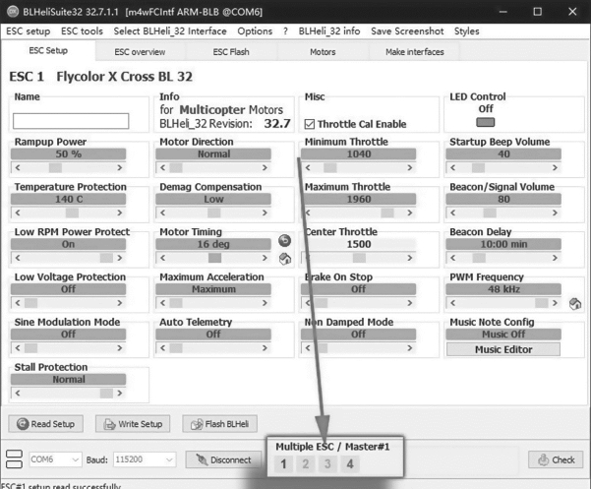Click the 10:00 min Beacon Delay value

click(x=503, y=244)
